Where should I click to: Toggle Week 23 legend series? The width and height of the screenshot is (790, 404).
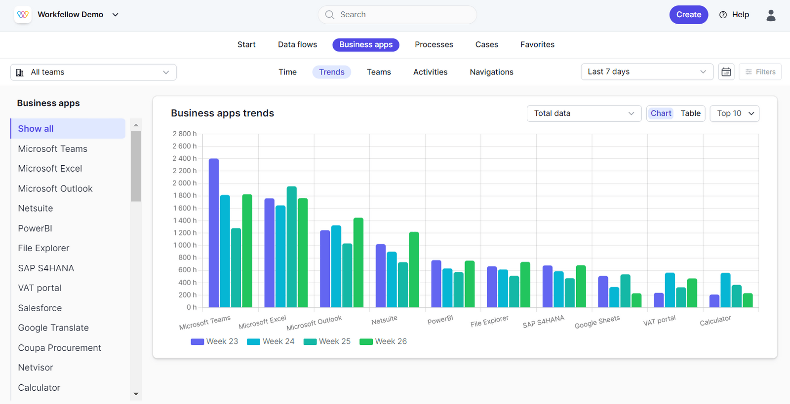[214, 341]
